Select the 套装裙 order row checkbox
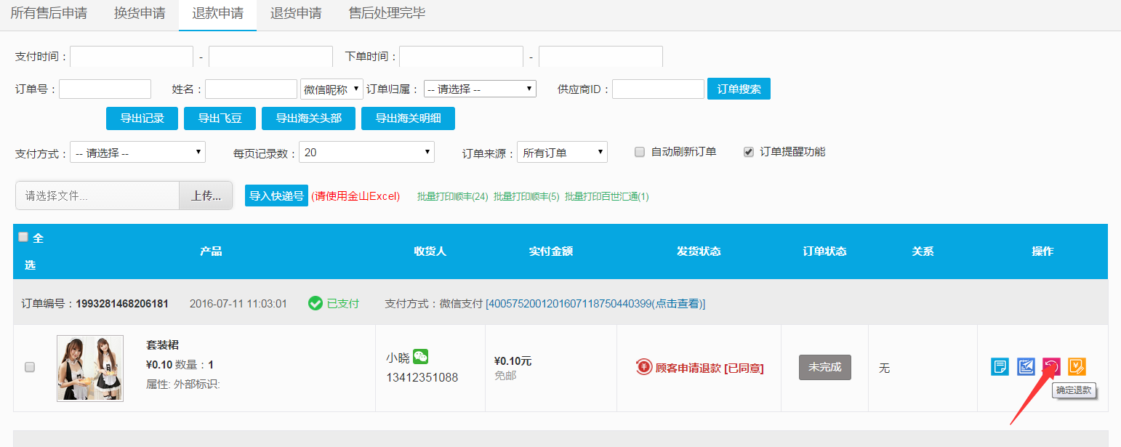 coord(30,367)
